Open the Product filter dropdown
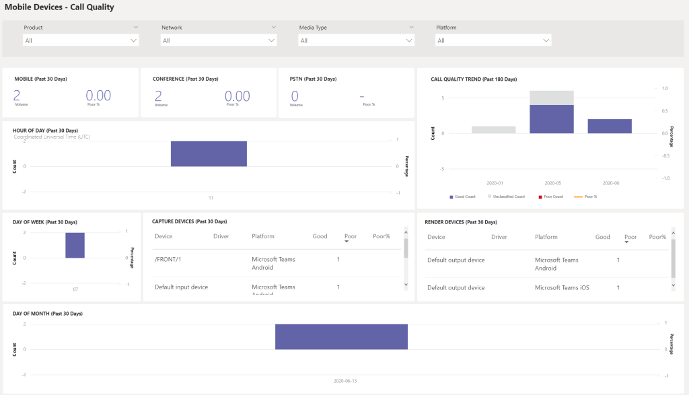This screenshot has width=689, height=395. pos(81,40)
